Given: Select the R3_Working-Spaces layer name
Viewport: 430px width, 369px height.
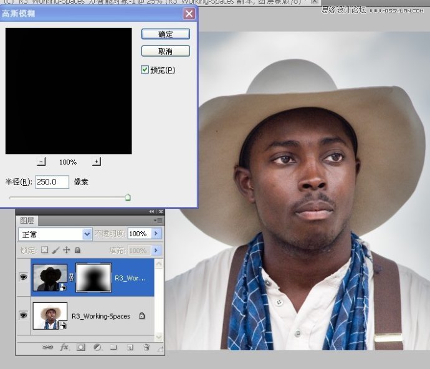Looking at the screenshot, I should 101,316.
